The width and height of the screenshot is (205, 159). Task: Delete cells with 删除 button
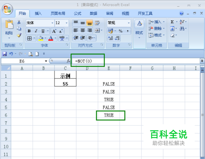click(x=157, y=29)
